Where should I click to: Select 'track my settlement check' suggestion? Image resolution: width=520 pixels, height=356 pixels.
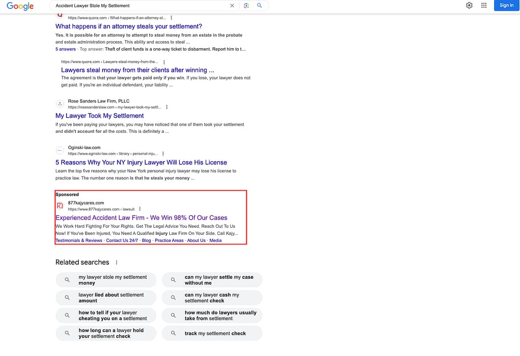tap(212, 333)
